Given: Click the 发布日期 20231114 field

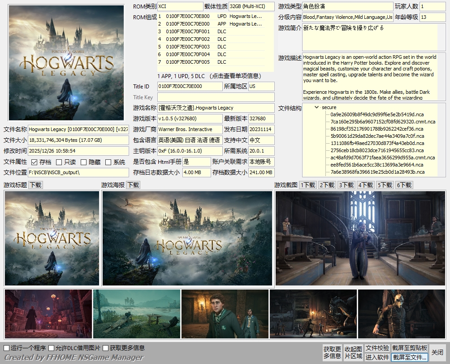Looking at the screenshot, I should click(x=261, y=129).
